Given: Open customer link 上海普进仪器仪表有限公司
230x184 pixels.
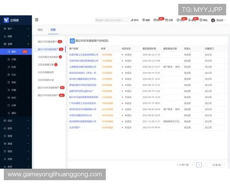Looking at the screenshot, I should pos(82,67).
